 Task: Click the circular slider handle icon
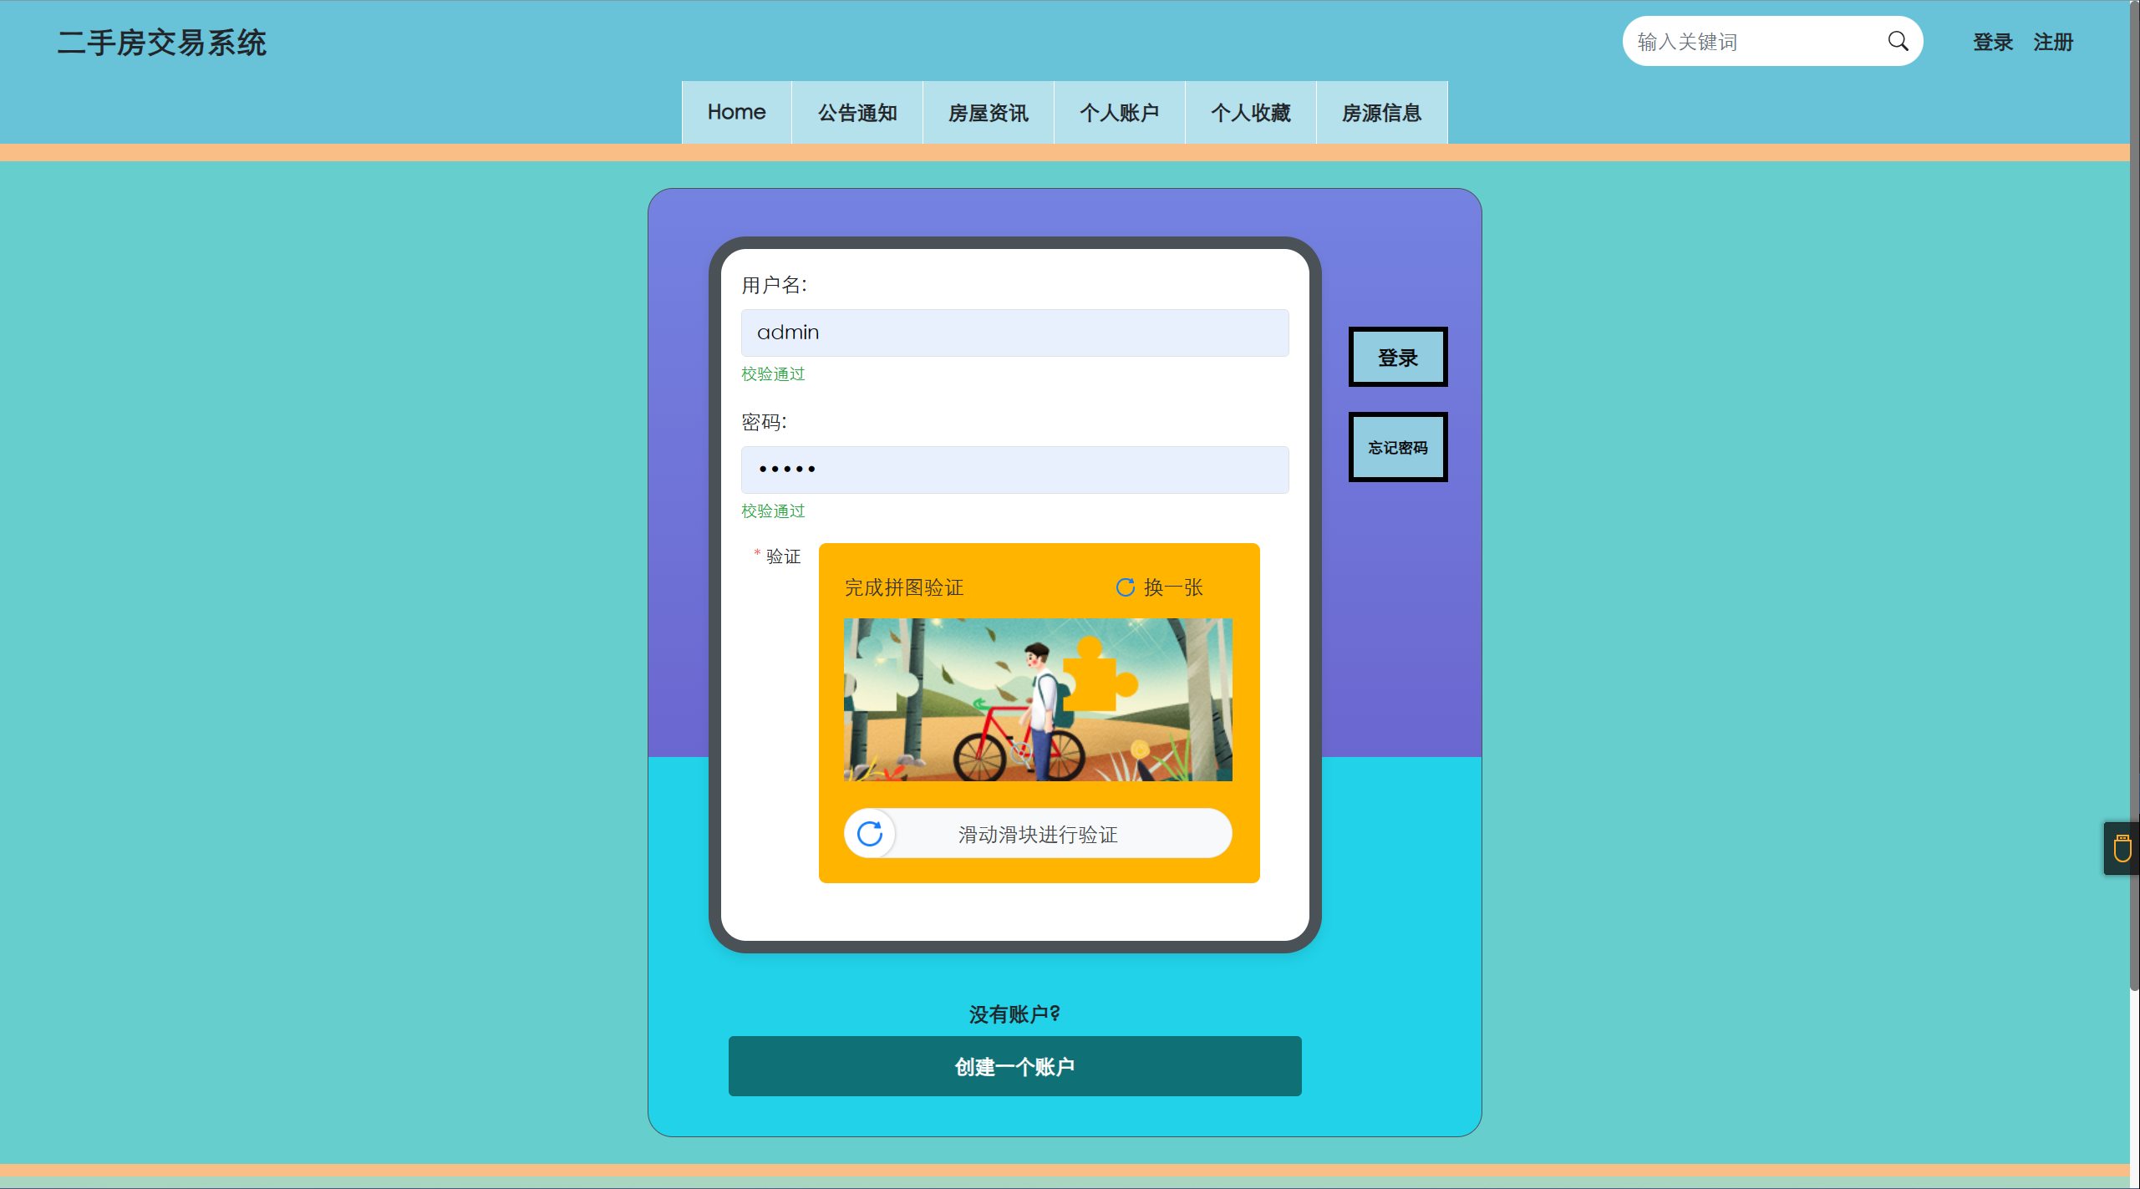(x=870, y=833)
